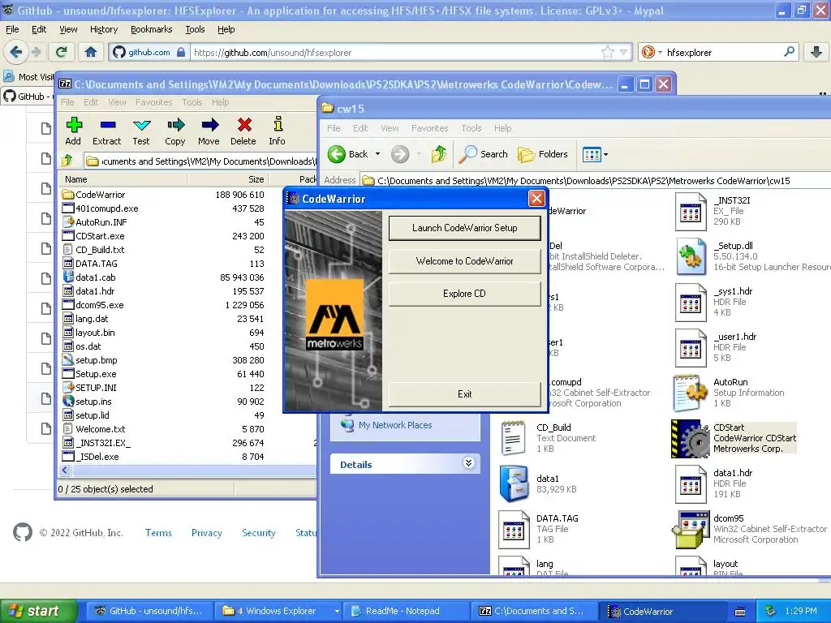Bookmark this page with the star icon
Viewport: 831px width, 623px height.
click(x=608, y=52)
